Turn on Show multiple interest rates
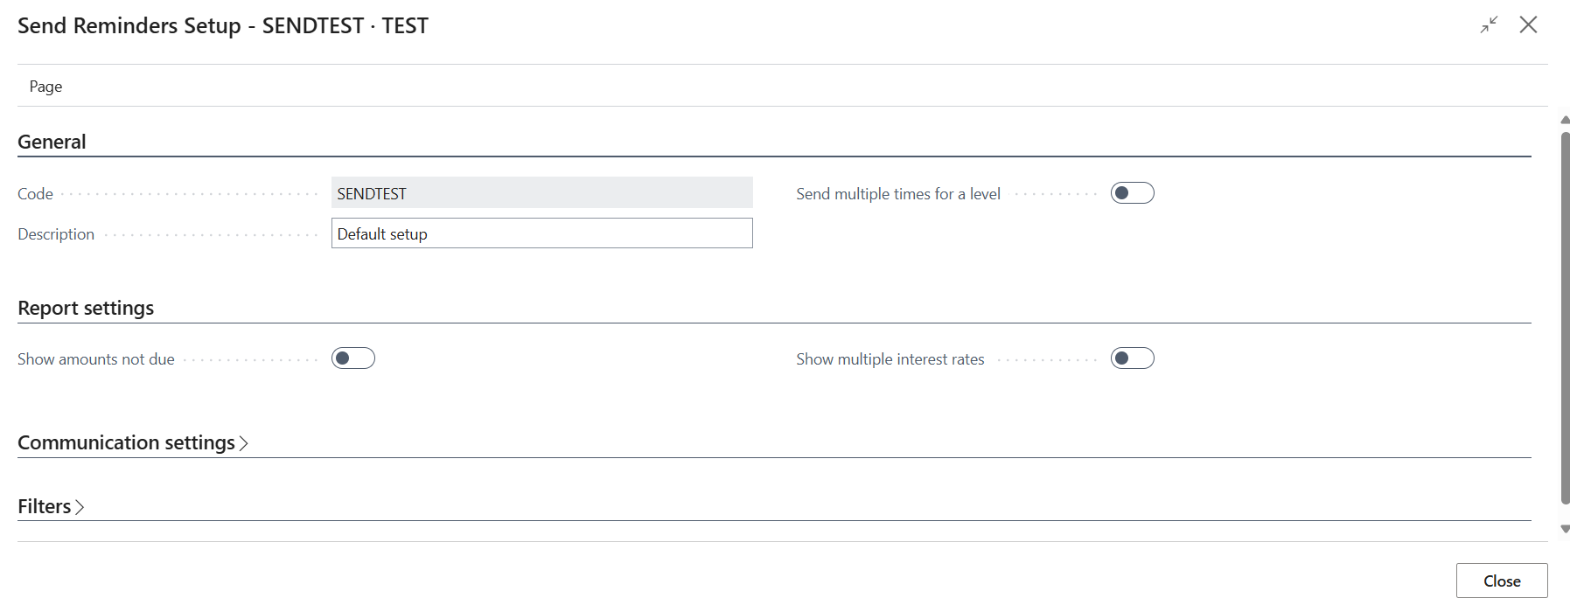The height and width of the screenshot is (612, 1570). coord(1132,358)
